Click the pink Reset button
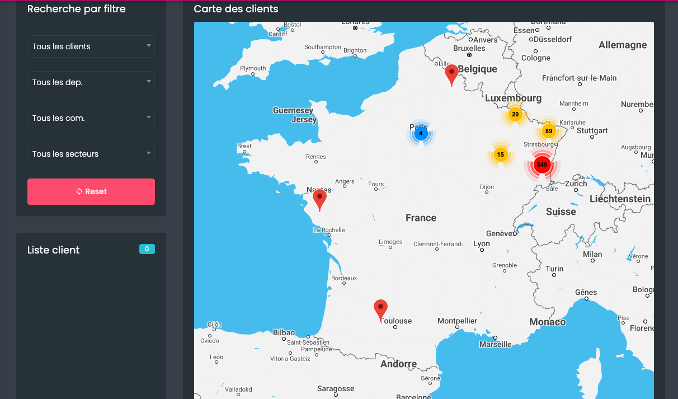The image size is (678, 399). [x=91, y=191]
